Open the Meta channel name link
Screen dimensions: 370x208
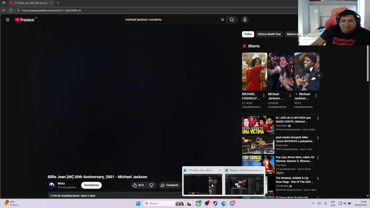[x=61, y=183]
